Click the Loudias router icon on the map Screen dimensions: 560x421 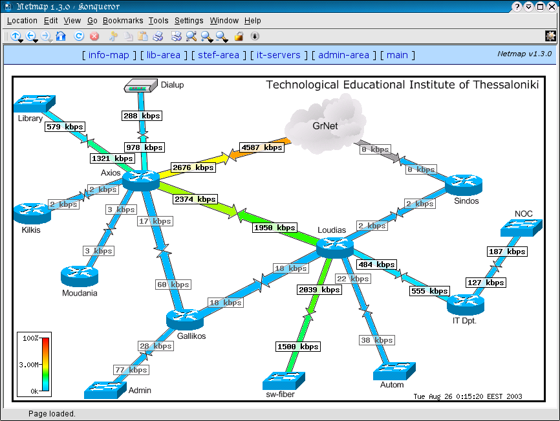[x=335, y=246]
